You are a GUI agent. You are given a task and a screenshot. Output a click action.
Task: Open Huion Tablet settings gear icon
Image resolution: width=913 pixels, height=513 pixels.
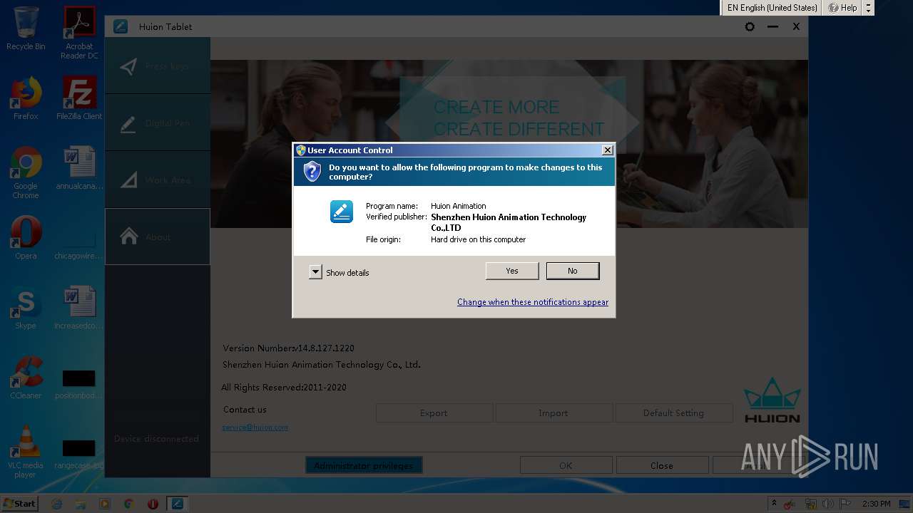750,26
